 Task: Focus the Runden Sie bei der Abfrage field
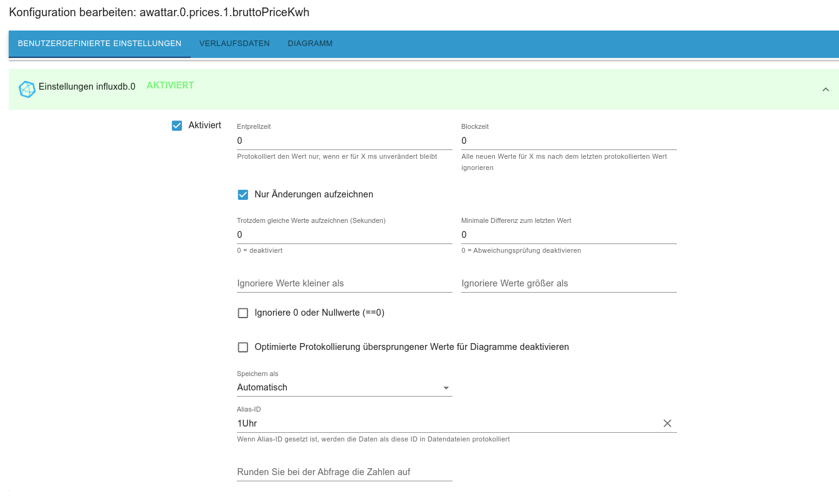click(344, 473)
